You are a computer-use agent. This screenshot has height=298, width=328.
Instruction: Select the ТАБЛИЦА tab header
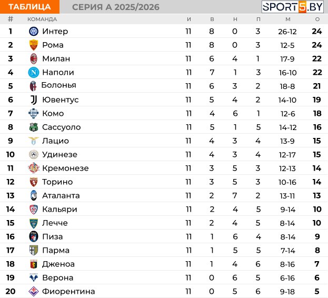click(x=29, y=7)
